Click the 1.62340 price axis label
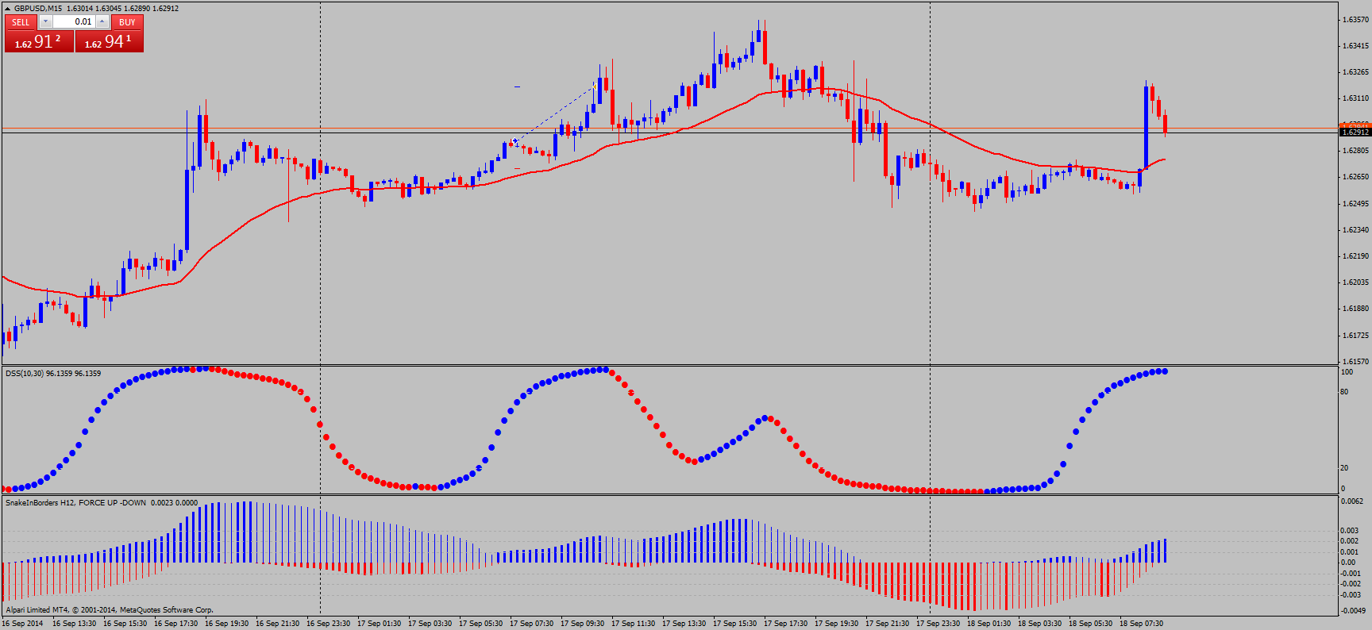 [x=1355, y=230]
